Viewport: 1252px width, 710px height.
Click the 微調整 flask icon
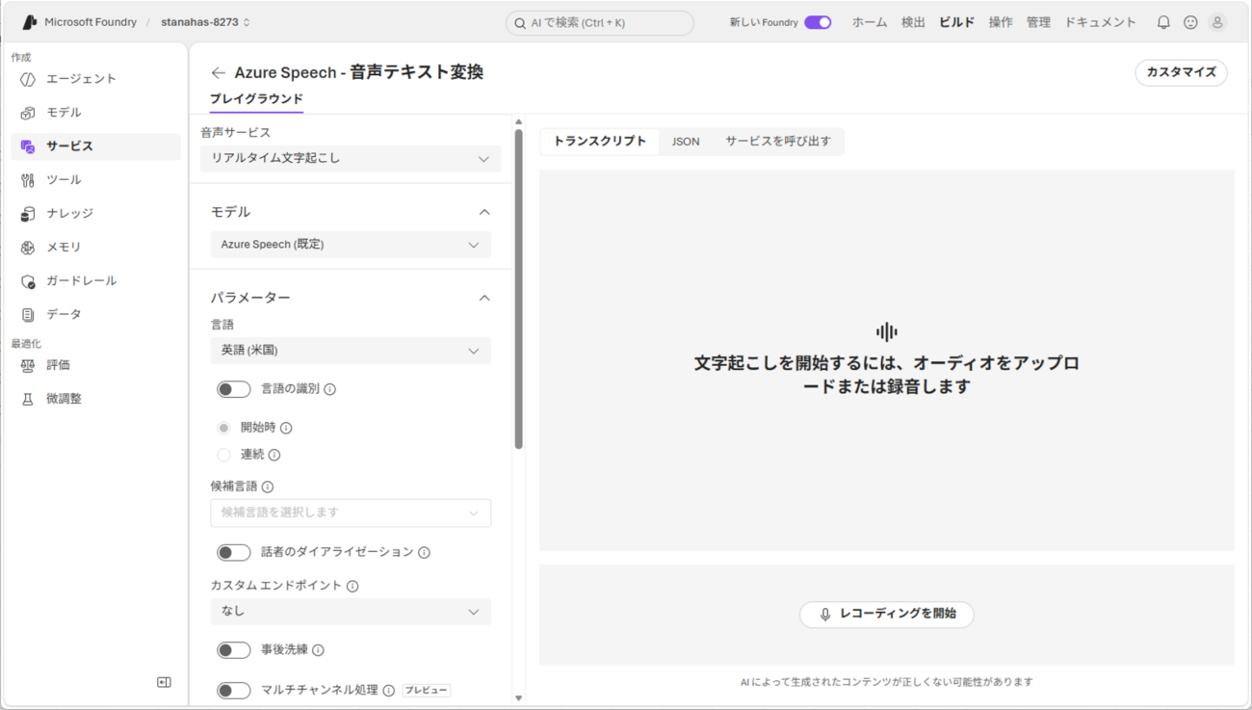pyautogui.click(x=28, y=399)
